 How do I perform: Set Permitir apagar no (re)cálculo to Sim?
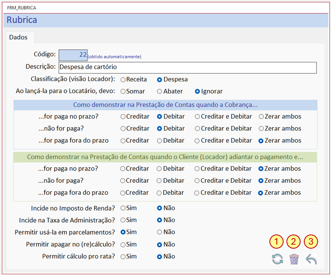click(x=123, y=245)
